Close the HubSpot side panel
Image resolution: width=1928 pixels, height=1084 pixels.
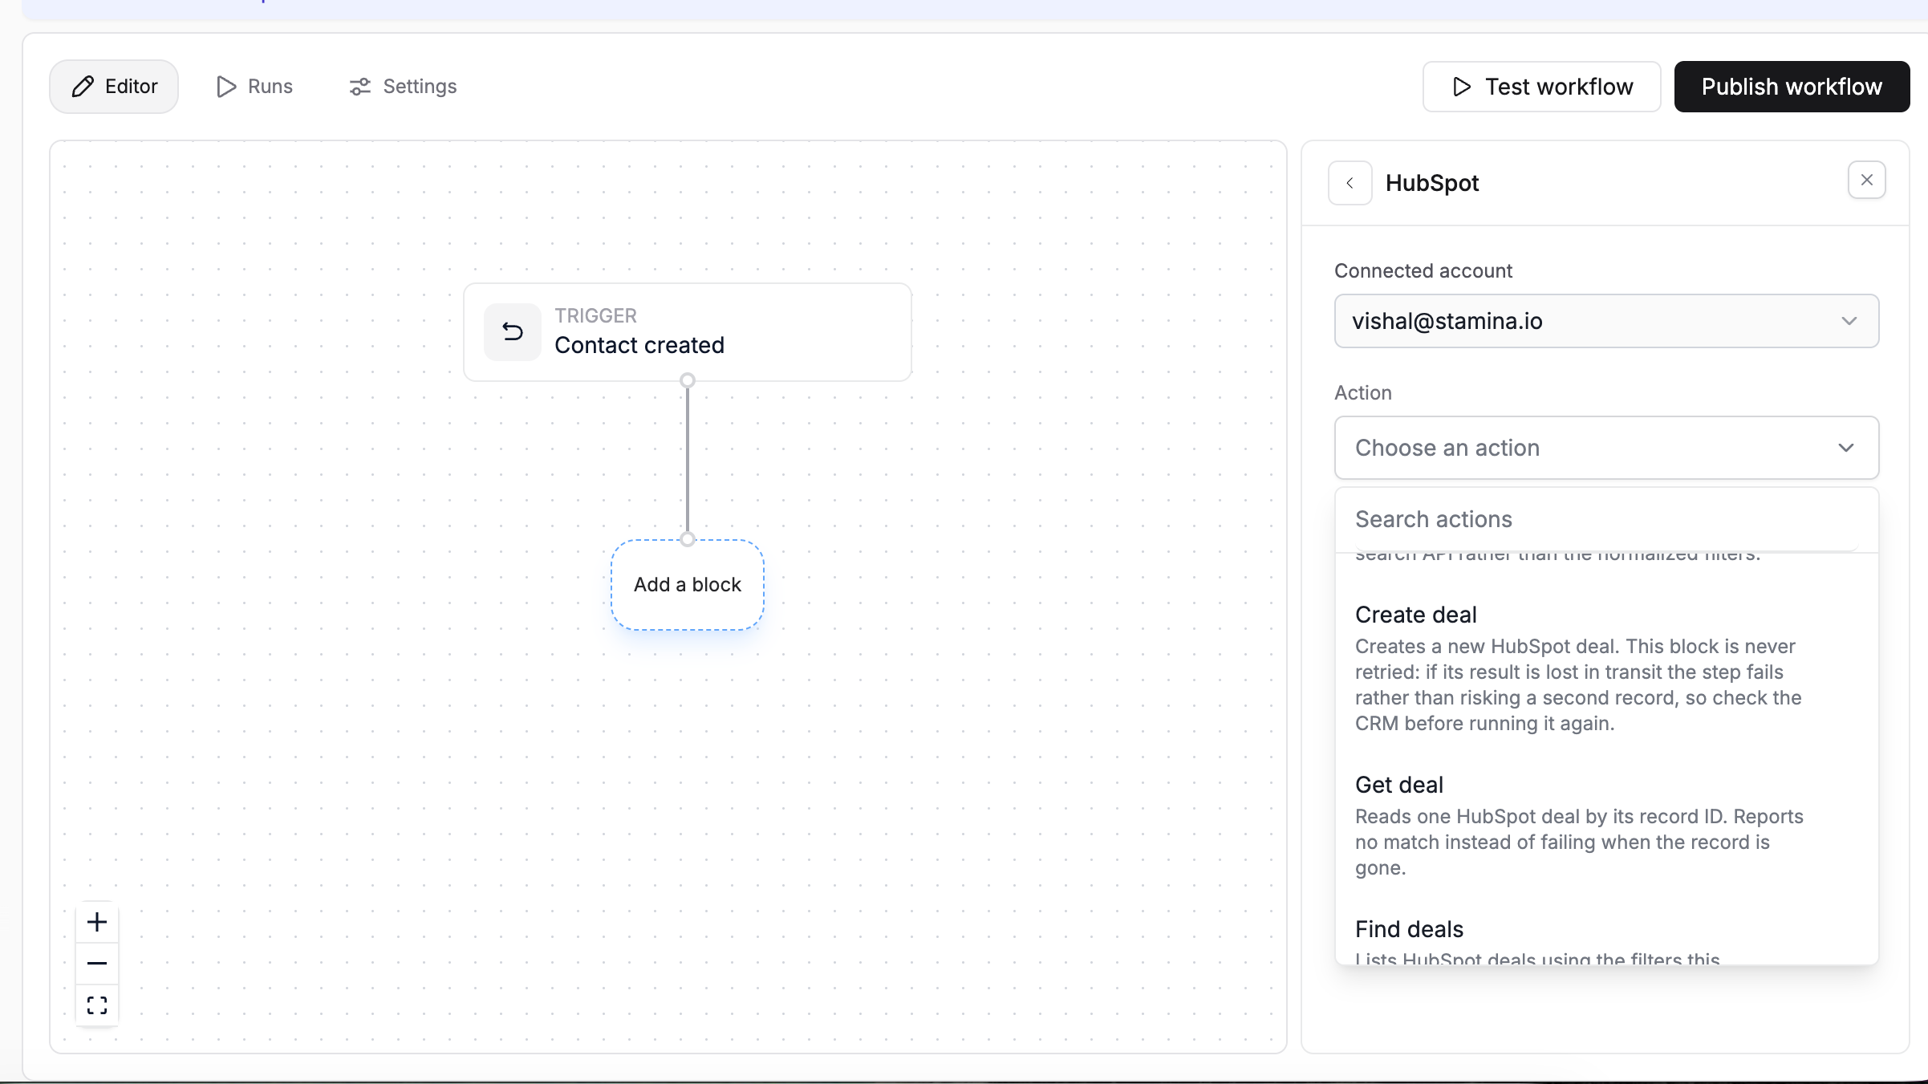1866,180
